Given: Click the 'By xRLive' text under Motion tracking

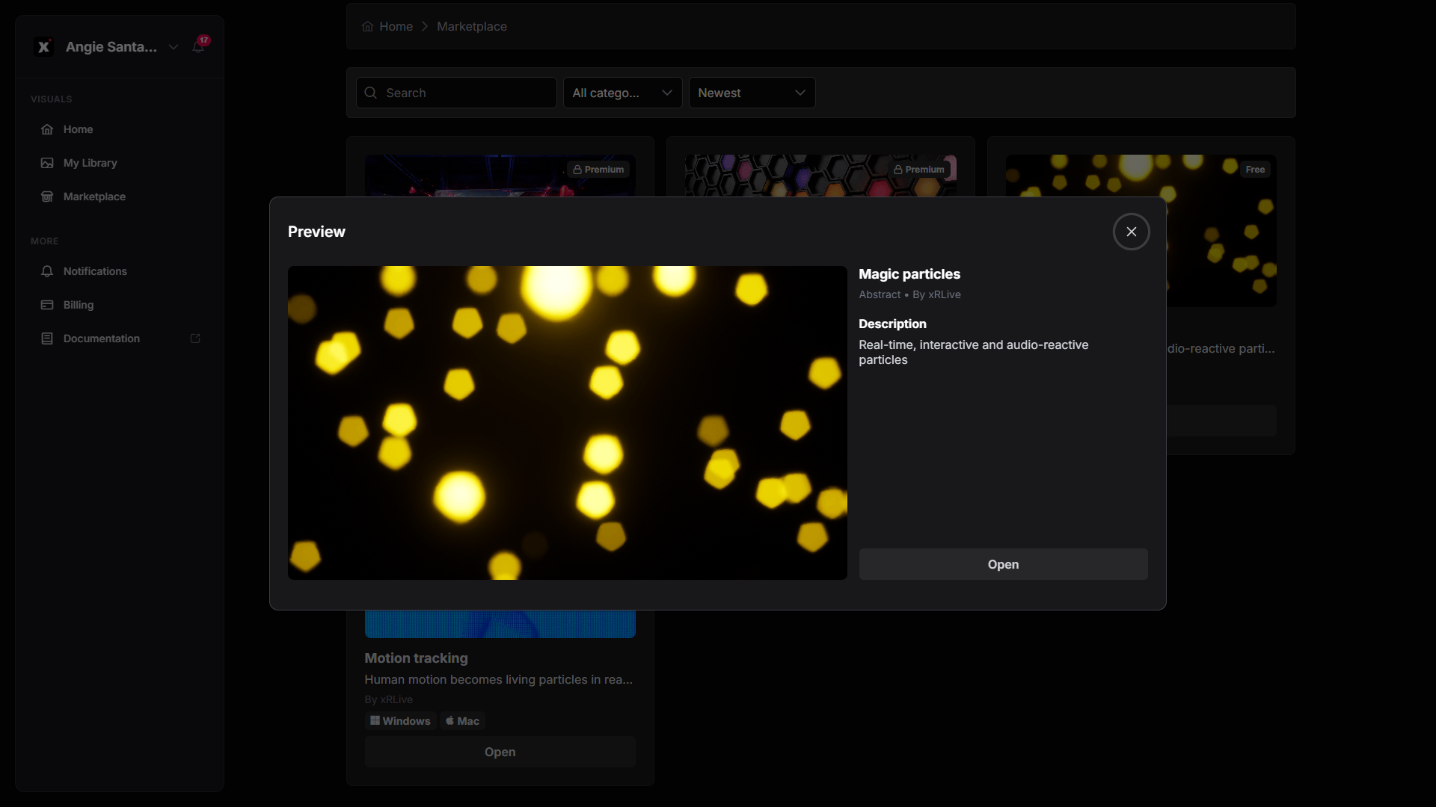Looking at the screenshot, I should 388,699.
